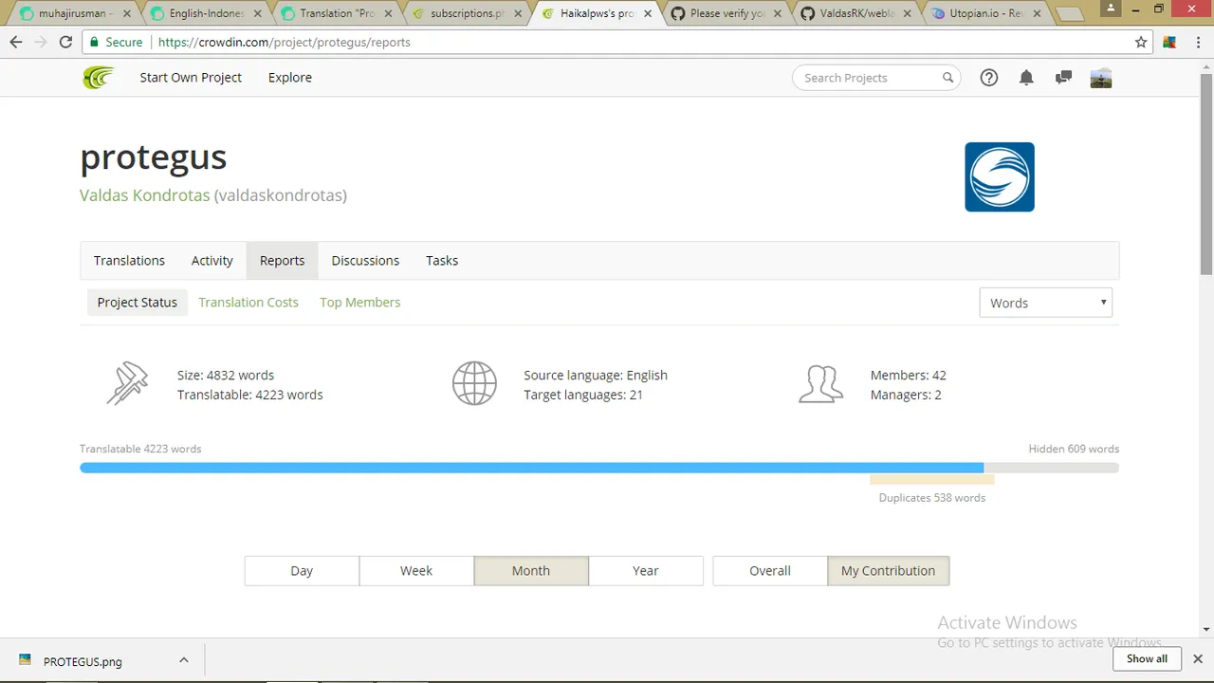This screenshot has height=683, width=1214.
Task: Switch to the Activity tab
Action: pos(212,260)
